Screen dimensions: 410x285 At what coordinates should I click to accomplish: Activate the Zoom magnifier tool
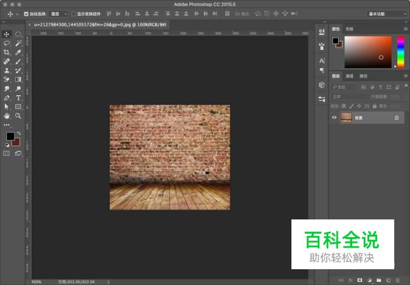coord(18,116)
